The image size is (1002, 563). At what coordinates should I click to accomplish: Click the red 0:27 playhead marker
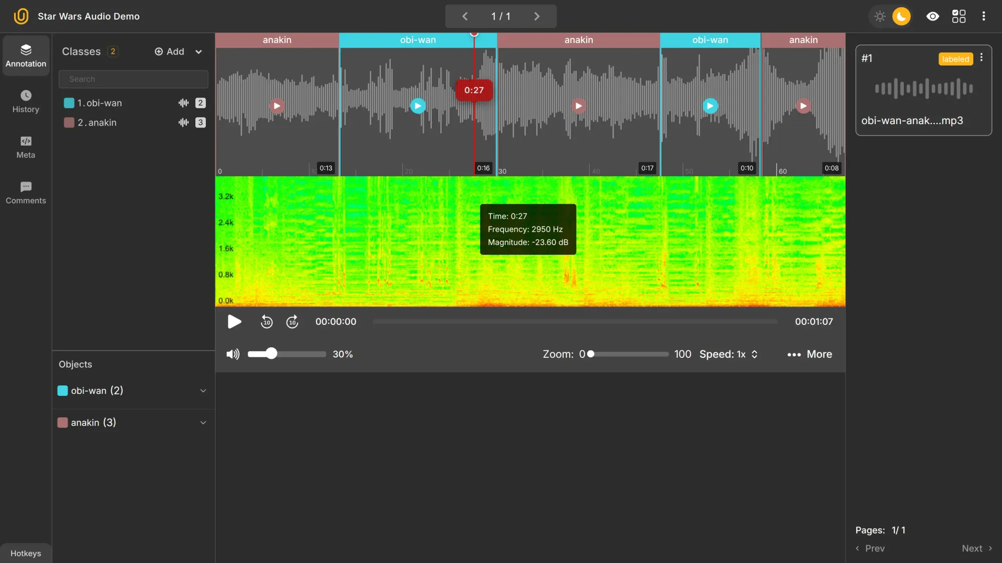(x=474, y=90)
